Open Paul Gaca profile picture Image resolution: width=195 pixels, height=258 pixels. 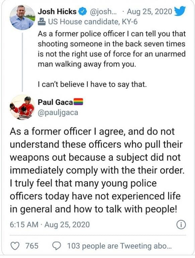[x=22, y=107]
